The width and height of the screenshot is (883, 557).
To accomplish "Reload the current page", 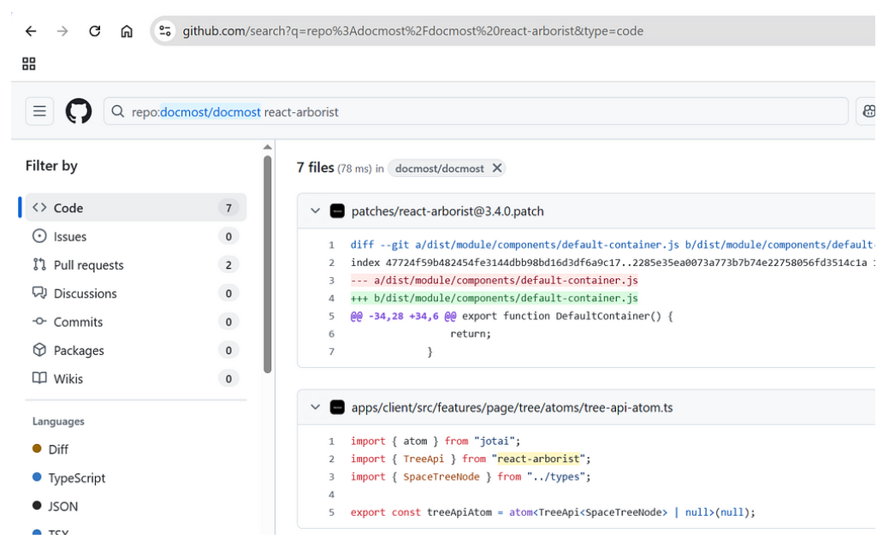I will (x=95, y=31).
